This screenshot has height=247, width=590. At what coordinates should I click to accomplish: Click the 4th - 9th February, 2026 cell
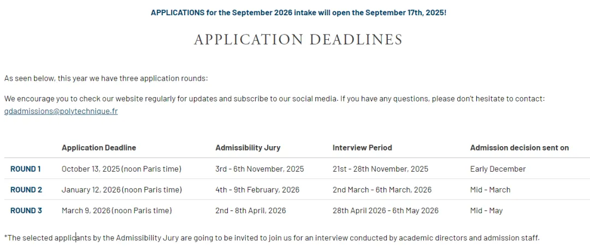point(257,190)
